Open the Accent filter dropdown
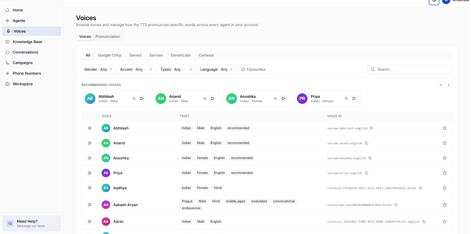This screenshot has height=234, width=471. pos(136,69)
